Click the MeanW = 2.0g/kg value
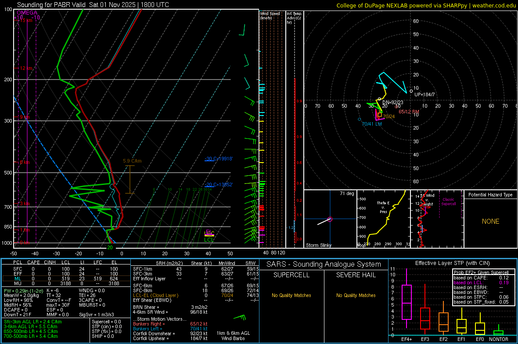518x344 pixels. pos(21,295)
